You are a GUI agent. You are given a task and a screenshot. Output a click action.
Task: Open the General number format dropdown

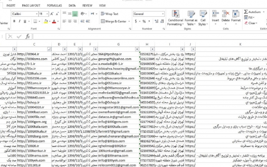pos(163,14)
